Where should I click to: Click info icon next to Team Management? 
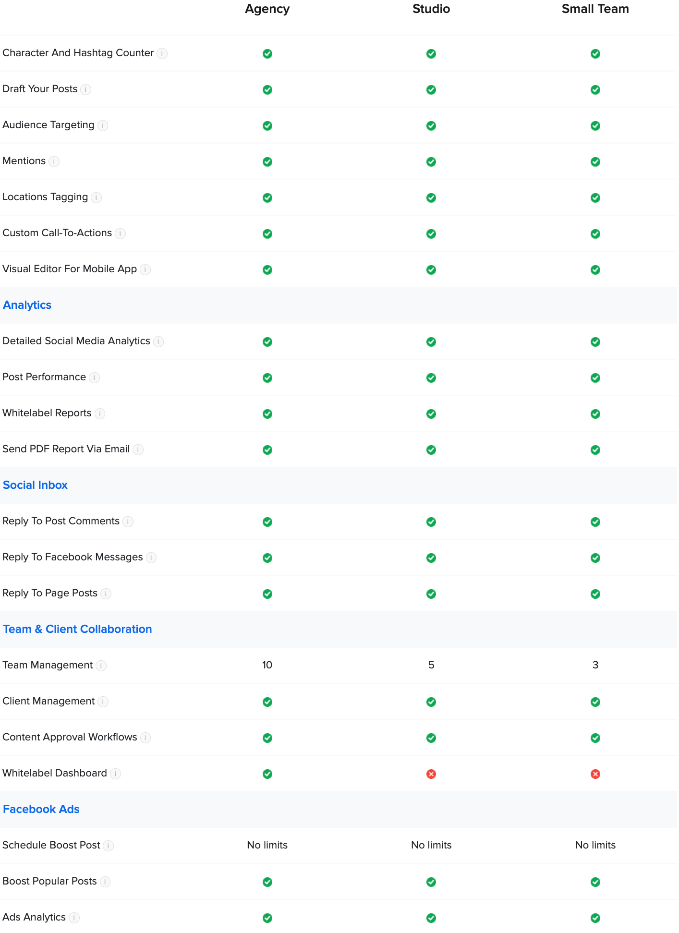coord(101,666)
